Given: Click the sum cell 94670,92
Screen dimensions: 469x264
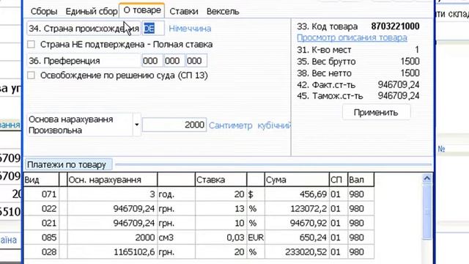Looking at the screenshot, I should (x=297, y=223).
